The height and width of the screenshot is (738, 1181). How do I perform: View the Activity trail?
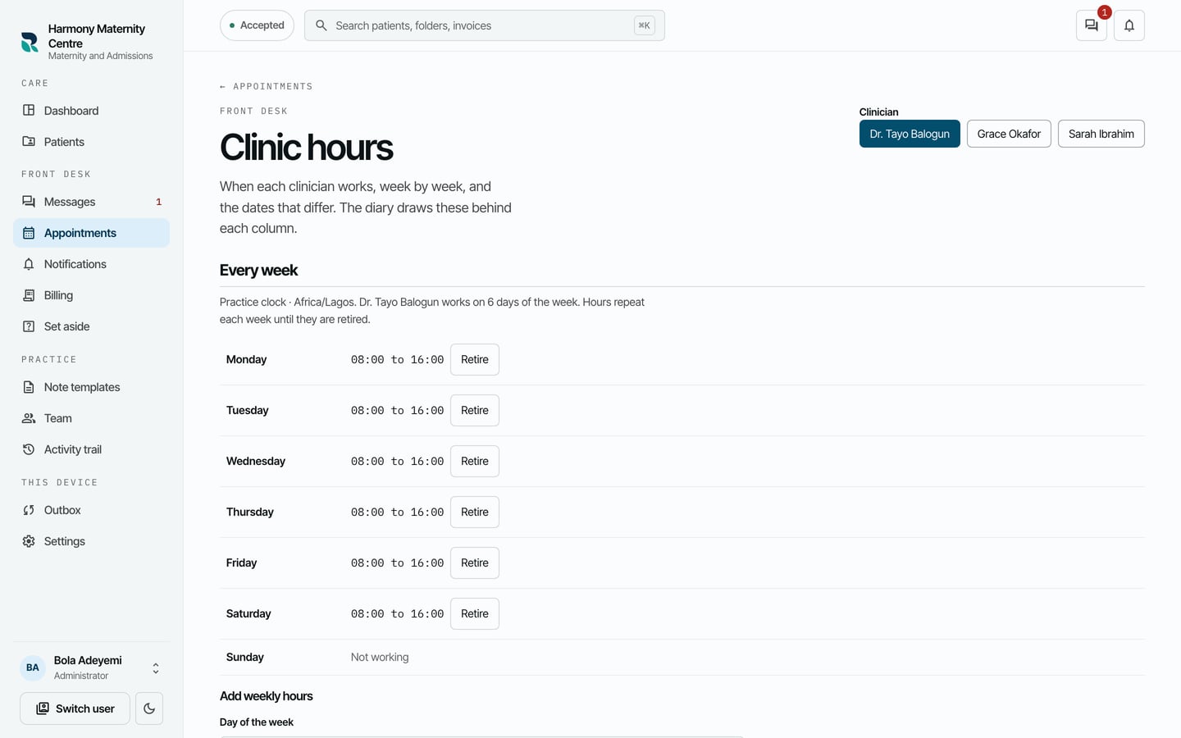pos(91,449)
